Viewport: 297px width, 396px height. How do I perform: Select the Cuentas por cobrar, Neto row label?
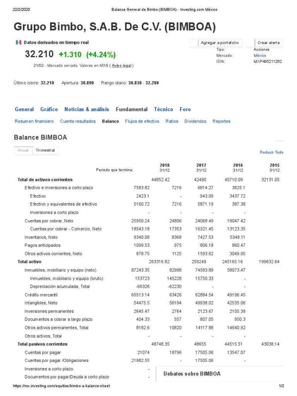pos(49,221)
